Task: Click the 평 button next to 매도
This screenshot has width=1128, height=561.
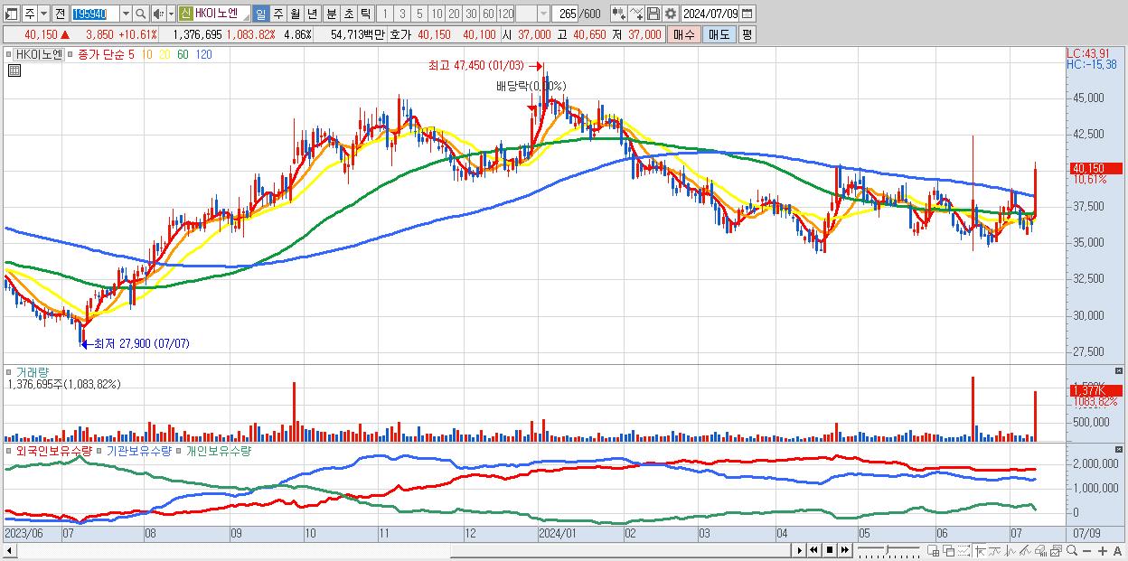Action: (x=747, y=34)
